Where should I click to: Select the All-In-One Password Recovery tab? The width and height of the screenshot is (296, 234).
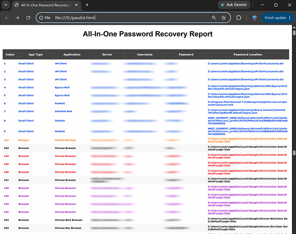(46, 5)
